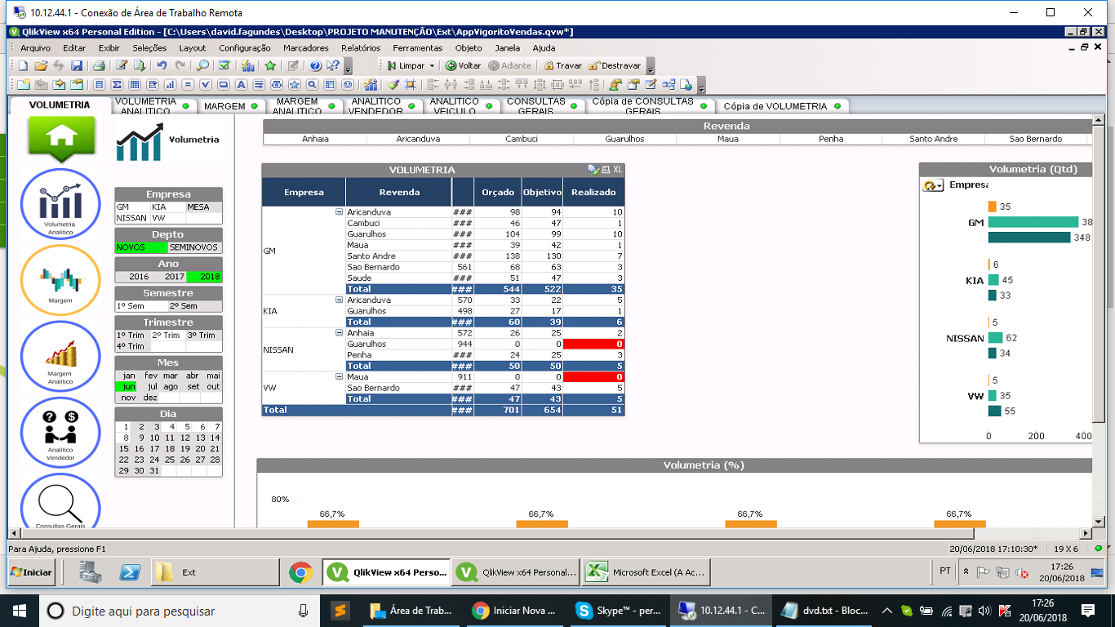Toggle SEMINOVOS in the Depto filter
Image resolution: width=1115 pixels, height=627 pixels.
(195, 247)
